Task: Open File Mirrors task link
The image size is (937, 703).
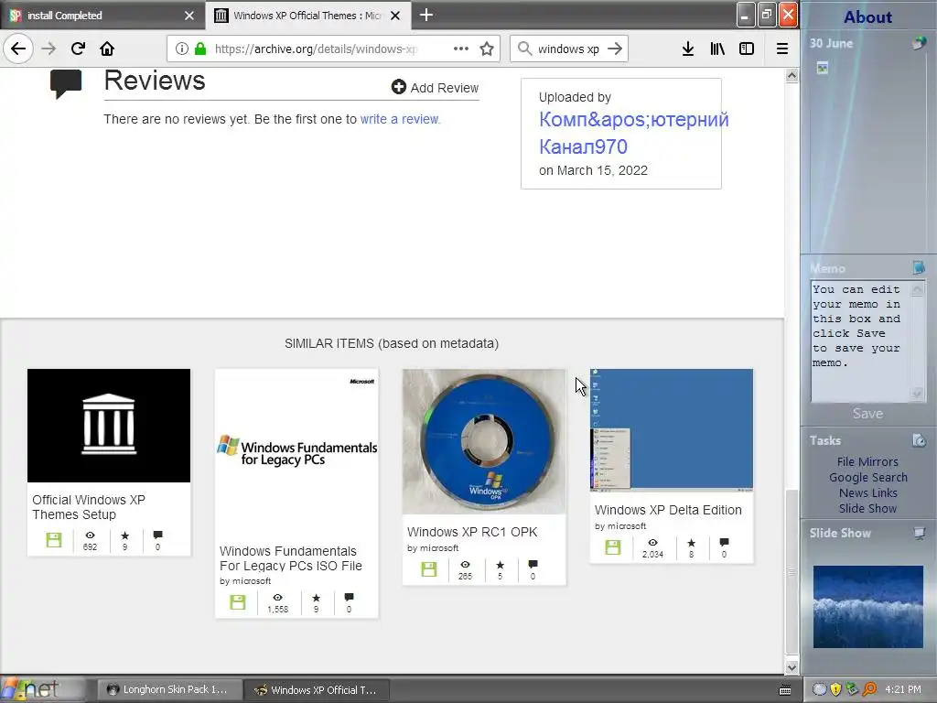Action: tap(867, 461)
